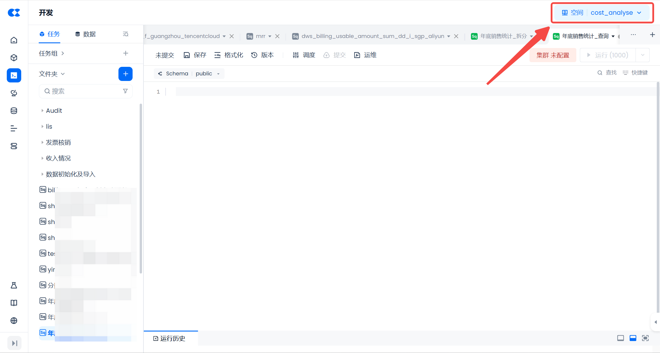Viewport: 660px width, 353px height.
Task: Click the file list vertical scrollbar
Action: point(141,188)
